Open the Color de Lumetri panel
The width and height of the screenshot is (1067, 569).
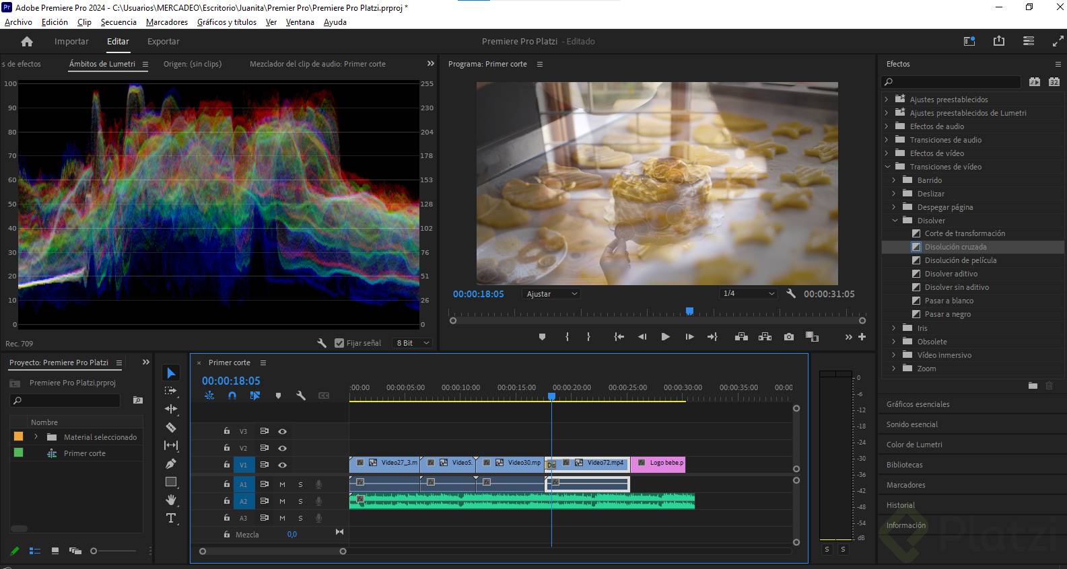(x=914, y=445)
